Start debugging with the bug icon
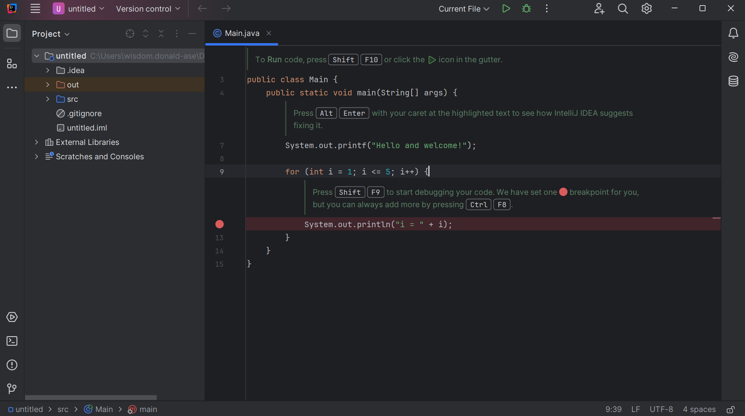The image size is (745, 416). [x=526, y=9]
